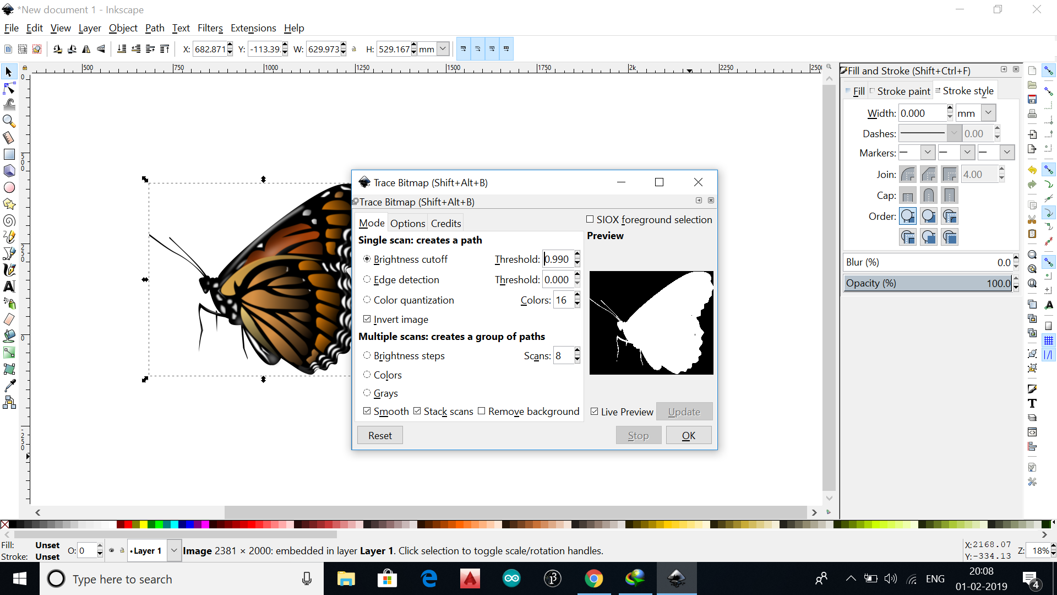Select the Ellipse tool
The width and height of the screenshot is (1057, 595).
click(x=9, y=187)
